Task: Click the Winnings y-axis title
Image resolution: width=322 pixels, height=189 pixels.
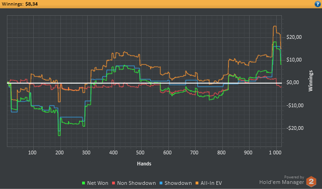Action: (x=310, y=81)
